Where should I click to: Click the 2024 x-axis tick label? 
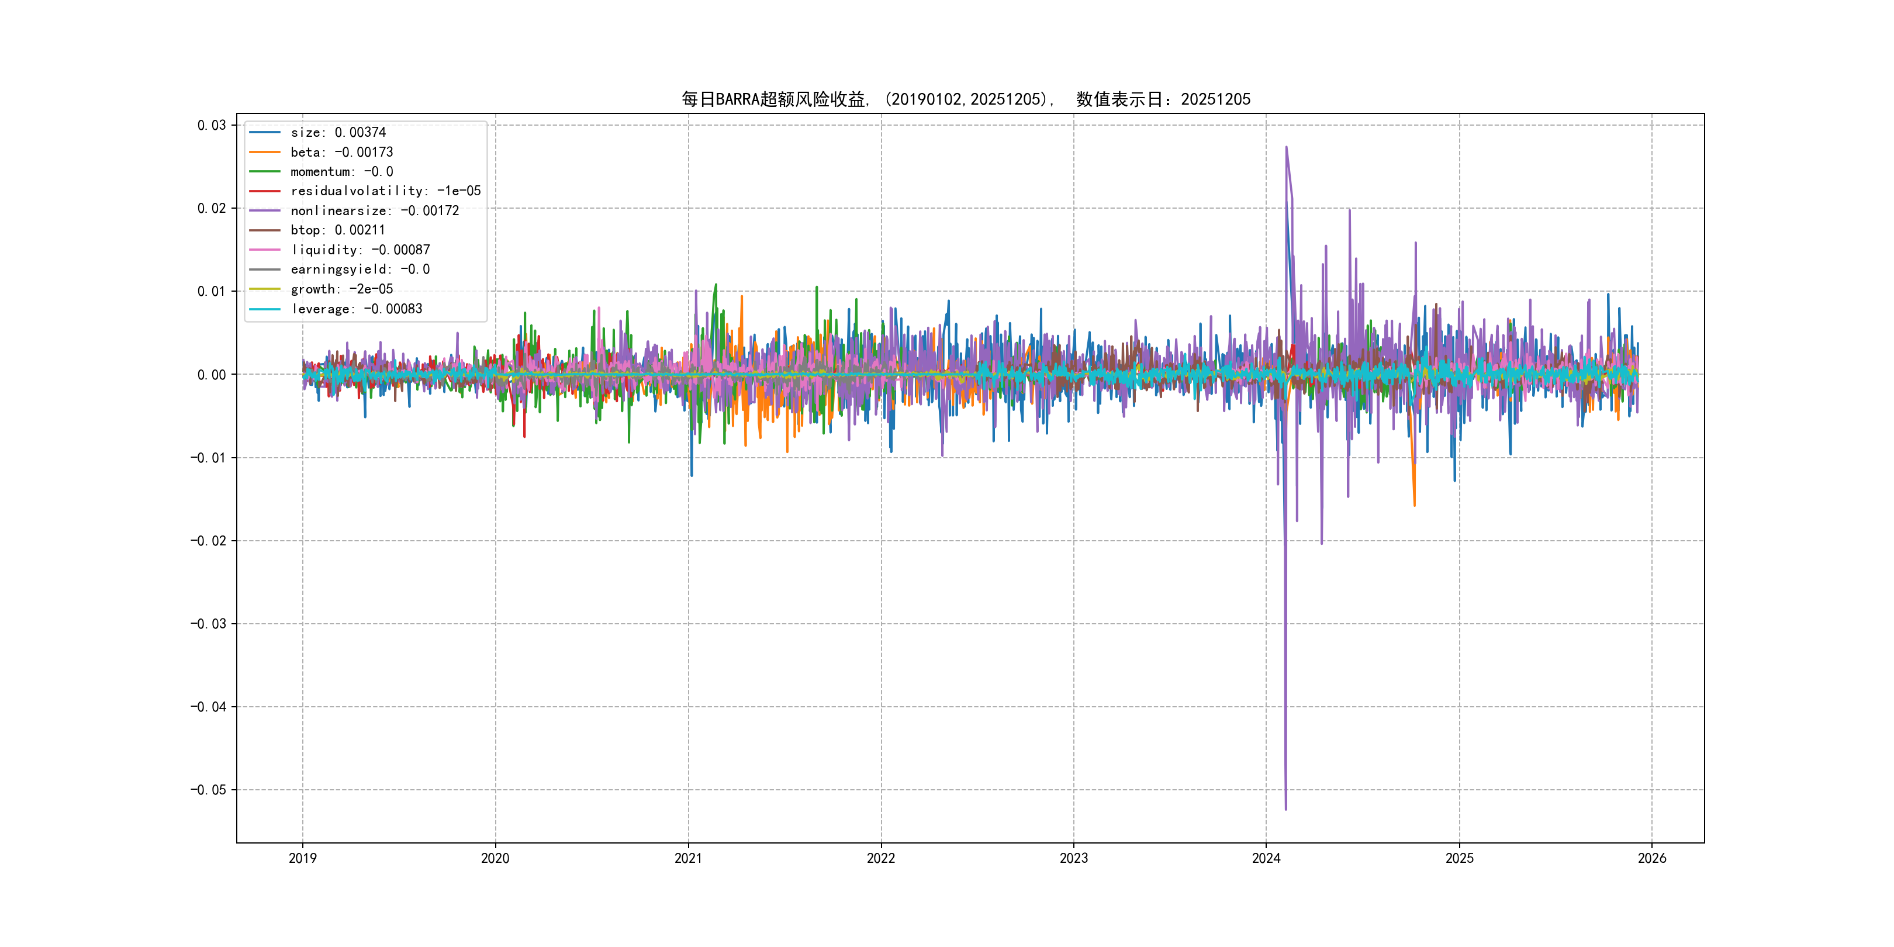point(1266,858)
